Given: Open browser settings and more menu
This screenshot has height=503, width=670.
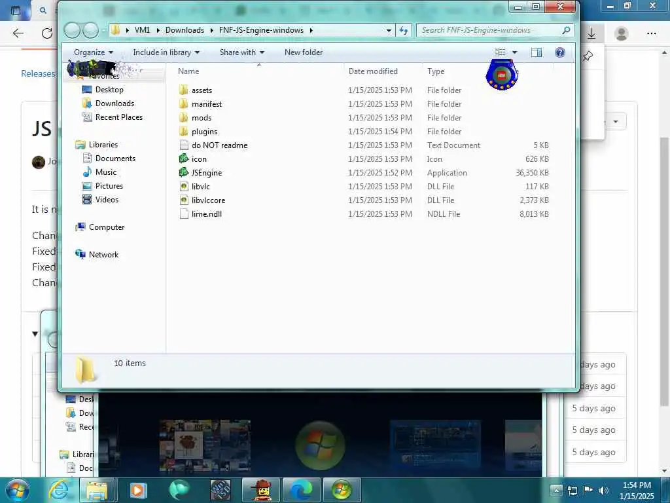Looking at the screenshot, I should 652,33.
